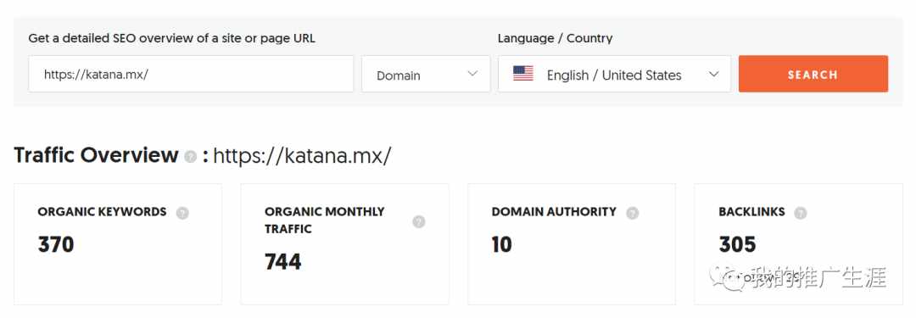Viewport: 916px width, 318px height.
Task: Click the Traffic Overview heading text
Action: click(x=96, y=155)
